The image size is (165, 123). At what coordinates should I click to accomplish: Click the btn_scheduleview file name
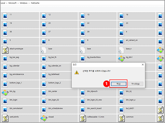[55, 108]
